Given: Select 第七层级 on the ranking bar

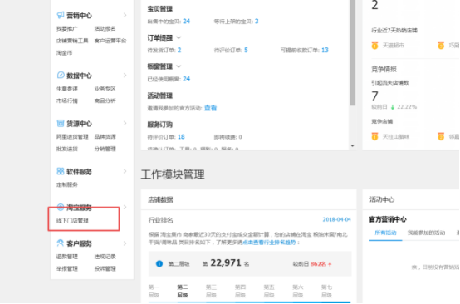Looking at the screenshot, I should pos(326,291).
